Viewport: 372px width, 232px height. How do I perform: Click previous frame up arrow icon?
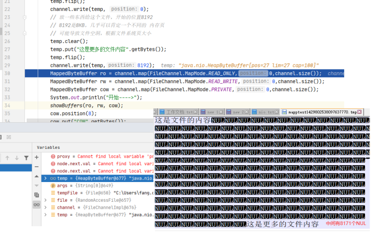pos(7,158)
